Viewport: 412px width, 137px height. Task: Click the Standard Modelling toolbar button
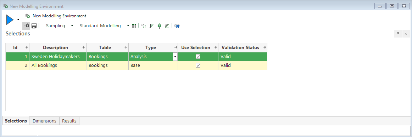(x=100, y=26)
